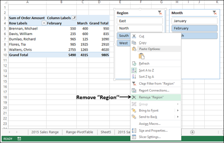Viewport: 224px width, 143px height.
Task: Click the Sort A to Z icon
Action: tap(134, 70)
